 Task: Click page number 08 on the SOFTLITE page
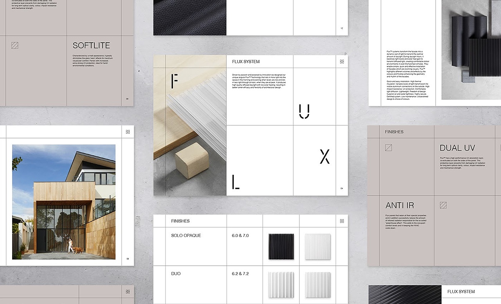(127, 99)
